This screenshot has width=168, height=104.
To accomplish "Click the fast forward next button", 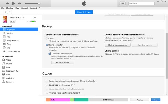I will 19,3.
